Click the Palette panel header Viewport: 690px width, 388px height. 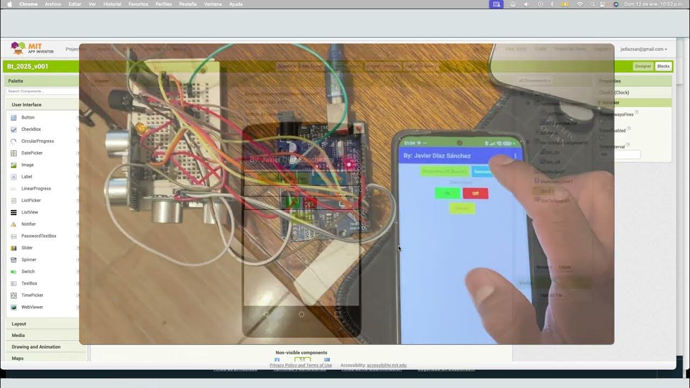[x=45, y=81]
